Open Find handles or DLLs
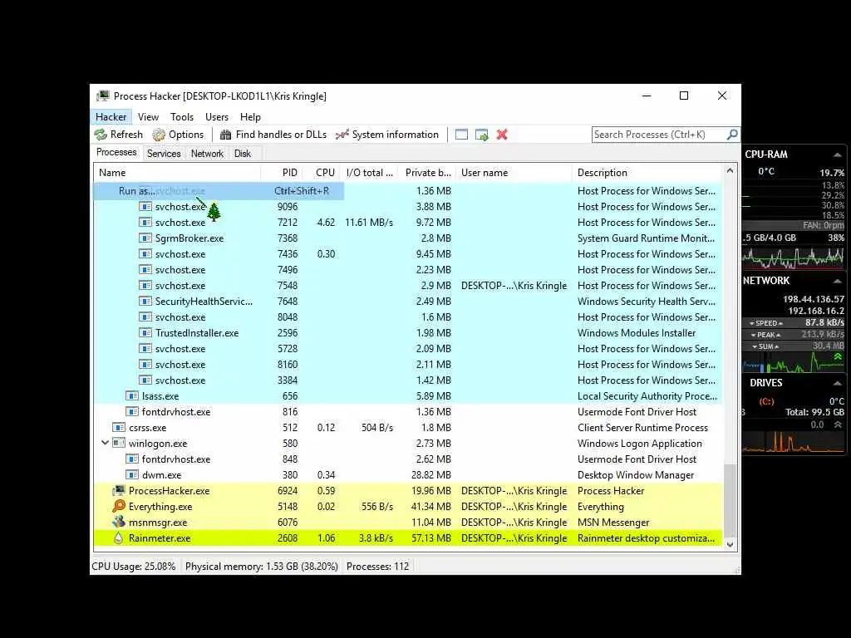This screenshot has height=638, width=851. (273, 135)
